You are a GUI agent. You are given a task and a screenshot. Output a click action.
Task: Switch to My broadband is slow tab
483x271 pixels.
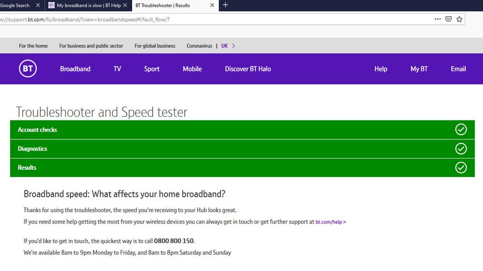point(87,5)
